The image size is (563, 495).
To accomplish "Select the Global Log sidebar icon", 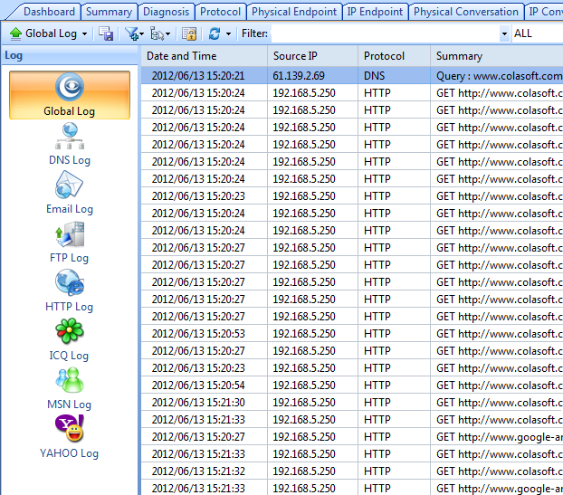I will (x=70, y=95).
